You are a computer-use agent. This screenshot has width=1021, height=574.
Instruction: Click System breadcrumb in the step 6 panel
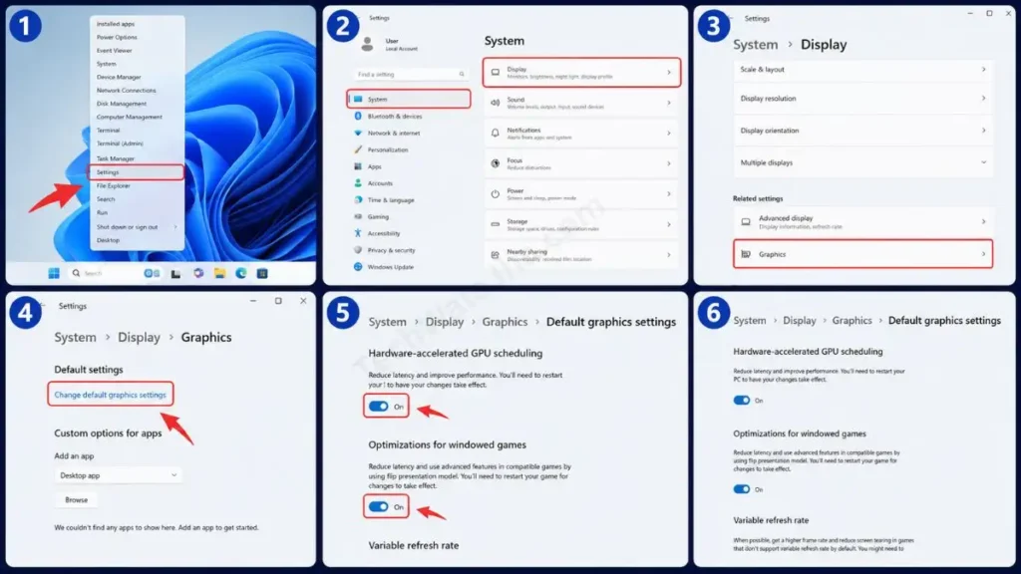coord(750,320)
